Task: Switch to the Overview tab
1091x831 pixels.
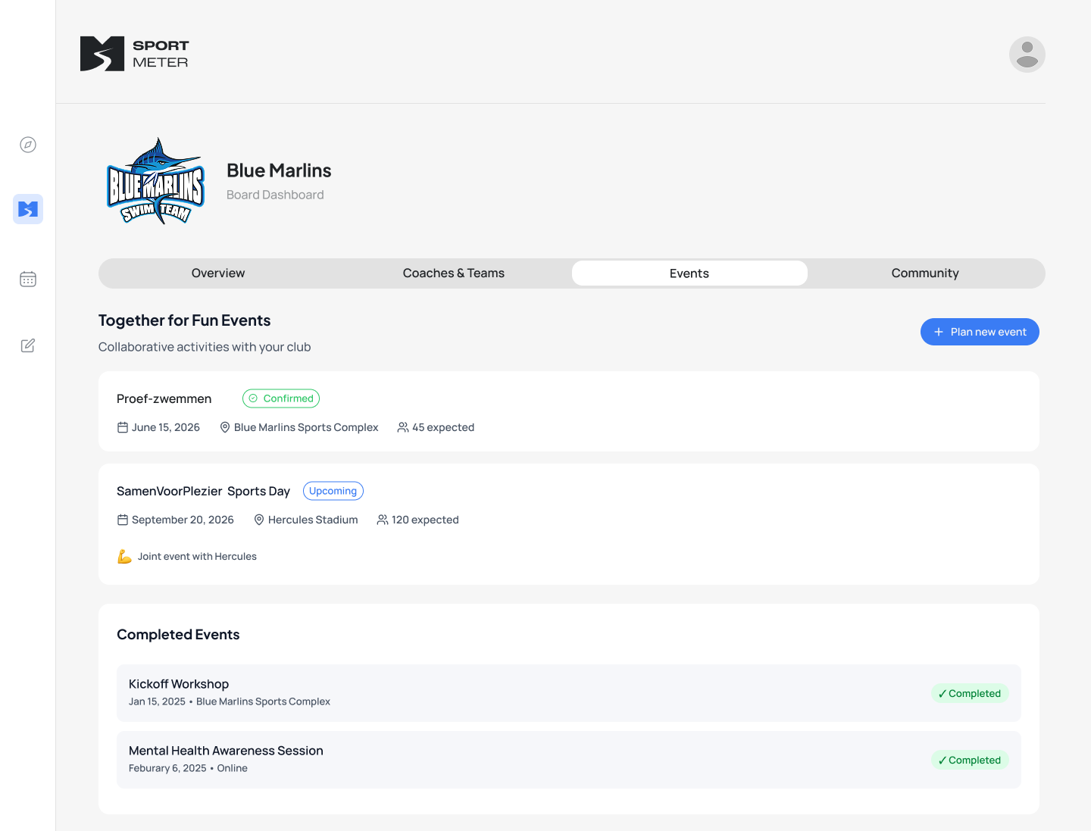Action: point(218,273)
